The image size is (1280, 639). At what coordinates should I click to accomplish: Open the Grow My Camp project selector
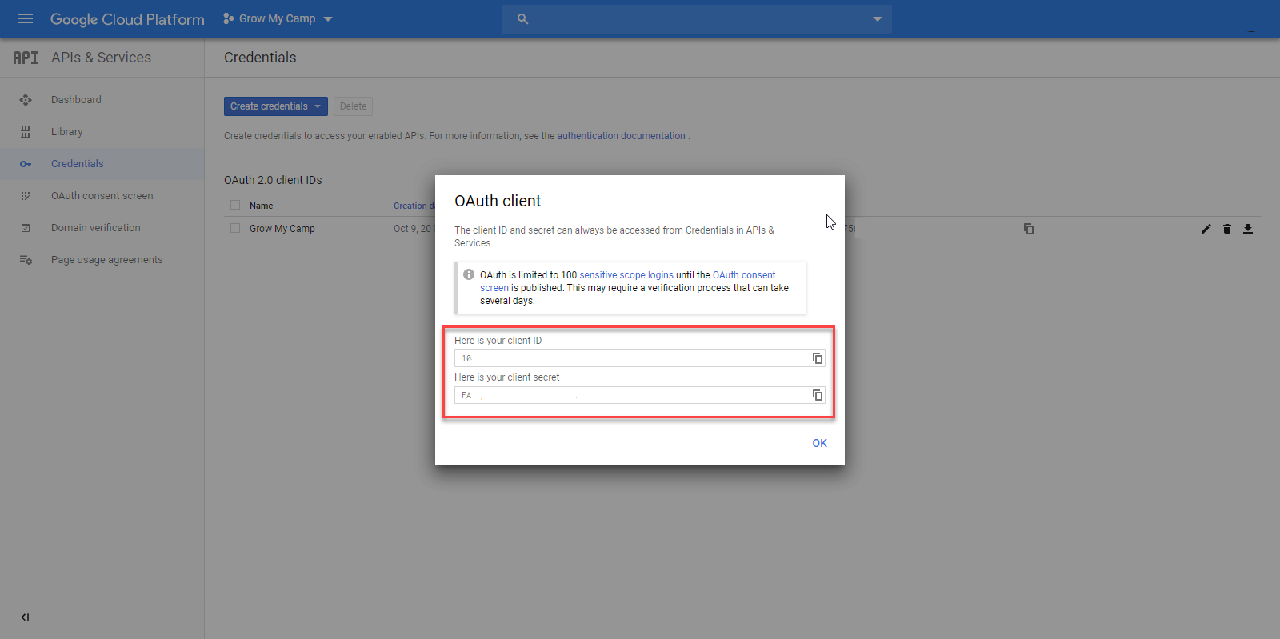pyautogui.click(x=278, y=18)
